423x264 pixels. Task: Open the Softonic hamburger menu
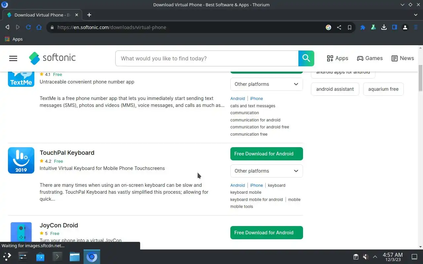pos(13,58)
